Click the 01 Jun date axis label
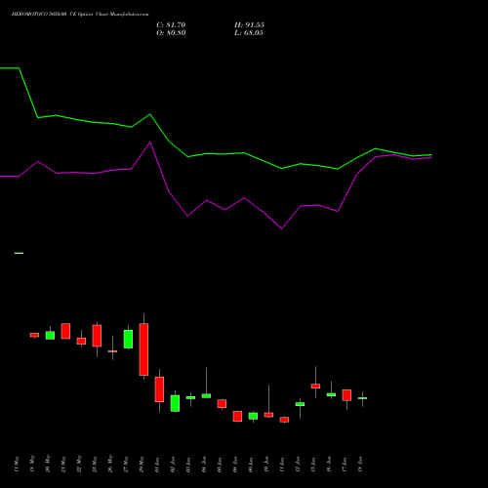Image resolution: width=488 pixels, height=488 pixels. [x=157, y=465]
